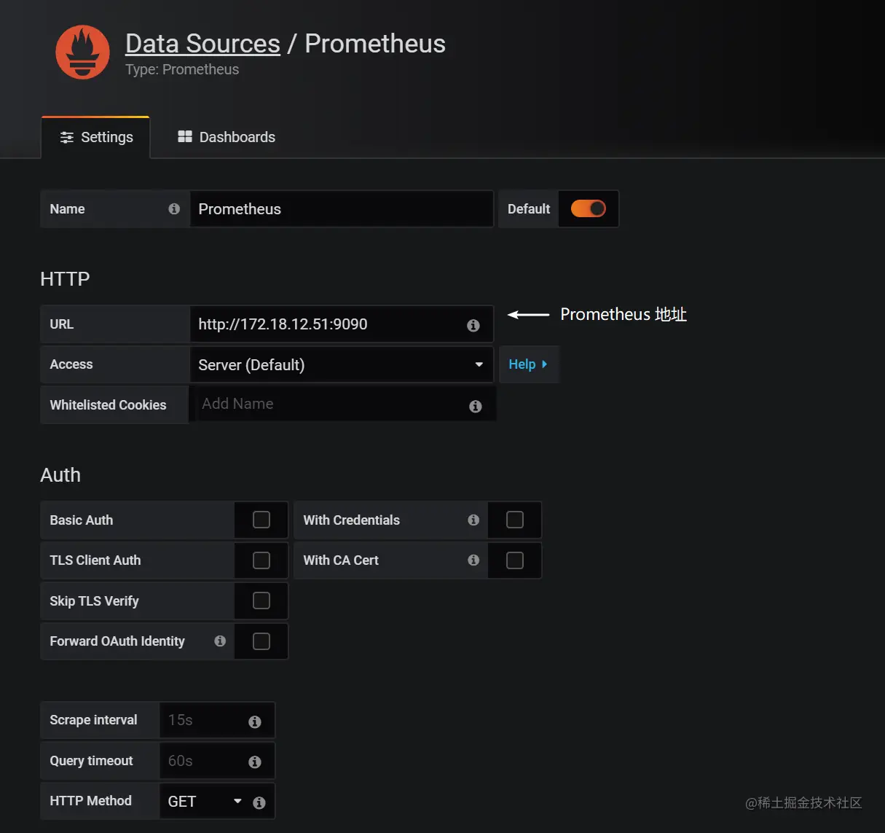Click the With Credentials info icon
Image resolution: width=885 pixels, height=833 pixels.
[x=473, y=520]
